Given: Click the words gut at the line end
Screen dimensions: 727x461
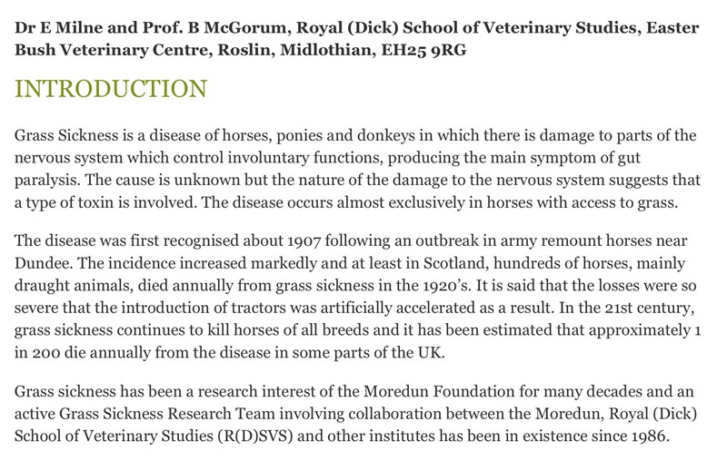Looking at the screenshot, I should pos(629,158).
